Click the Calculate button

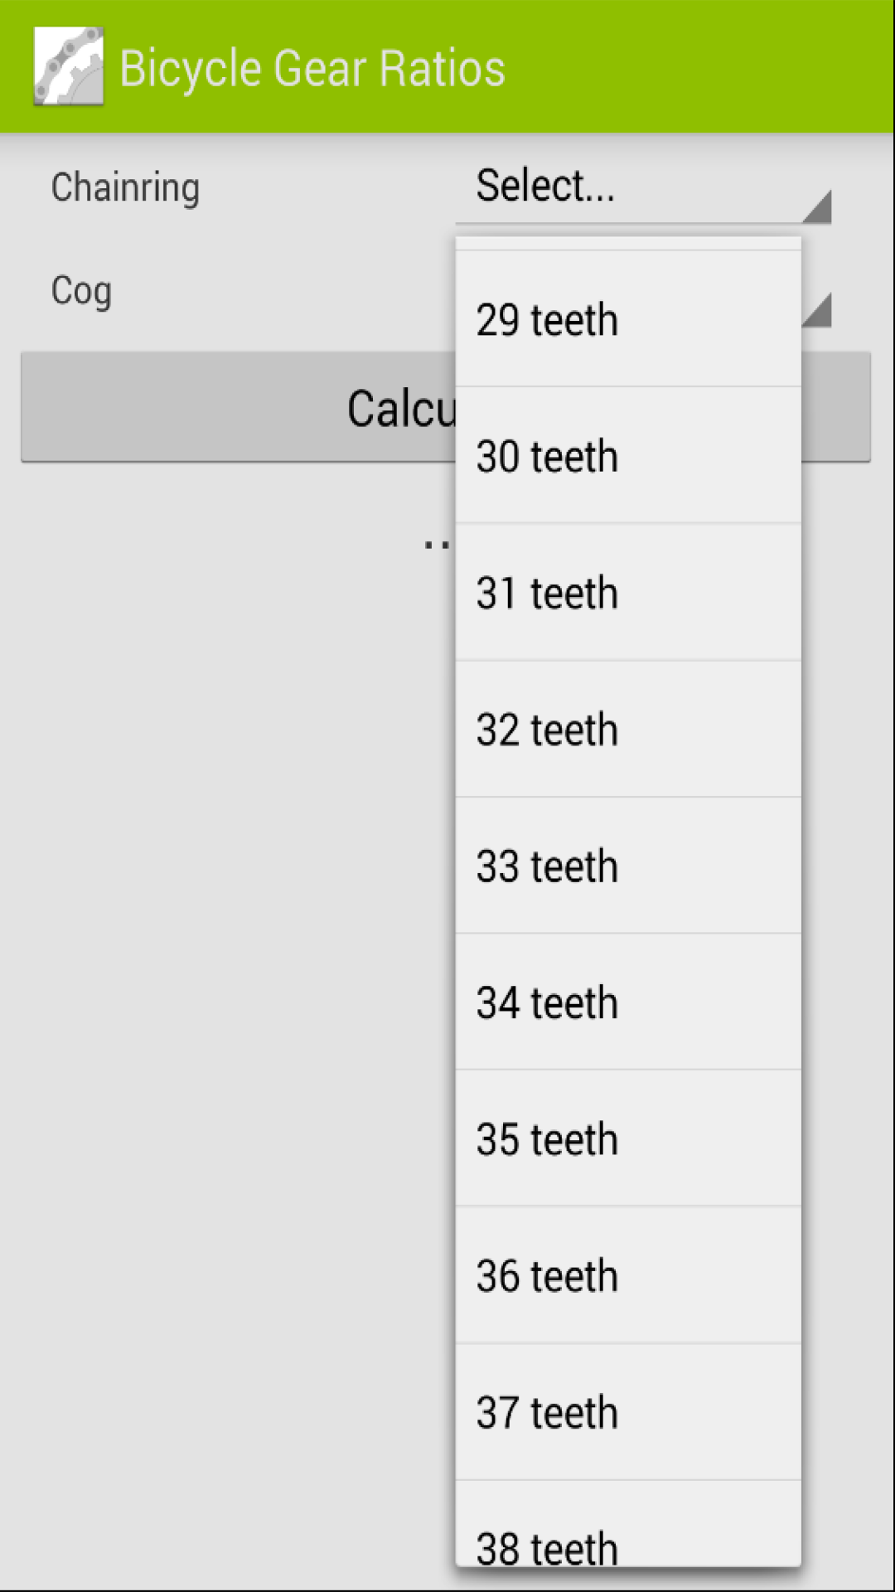tap(239, 407)
